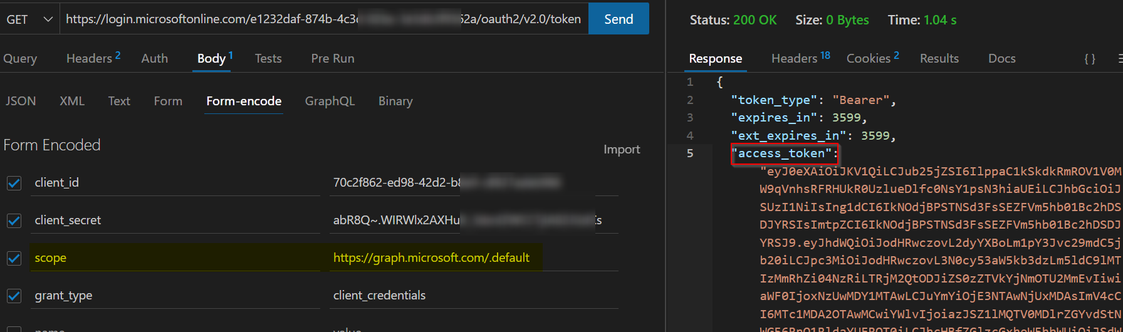
Task: Click the Form Encoded heading
Action: pos(52,145)
